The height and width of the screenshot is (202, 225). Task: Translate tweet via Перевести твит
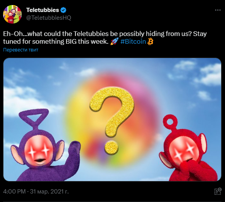coord(21,50)
